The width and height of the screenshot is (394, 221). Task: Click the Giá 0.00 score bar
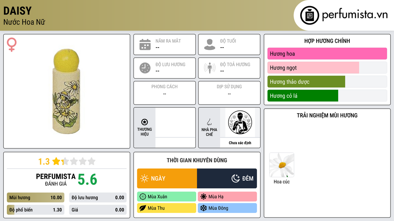point(98,210)
